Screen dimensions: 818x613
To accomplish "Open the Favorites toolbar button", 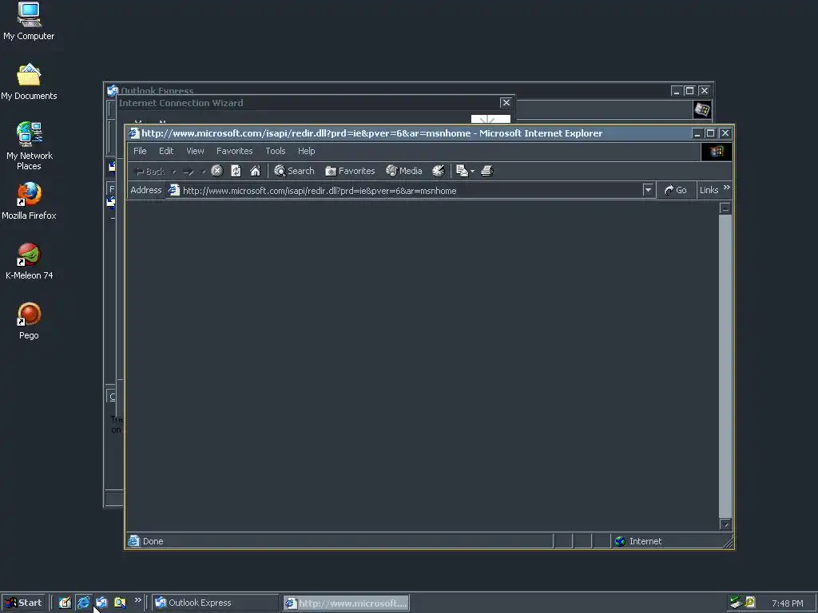I will click(x=350, y=171).
